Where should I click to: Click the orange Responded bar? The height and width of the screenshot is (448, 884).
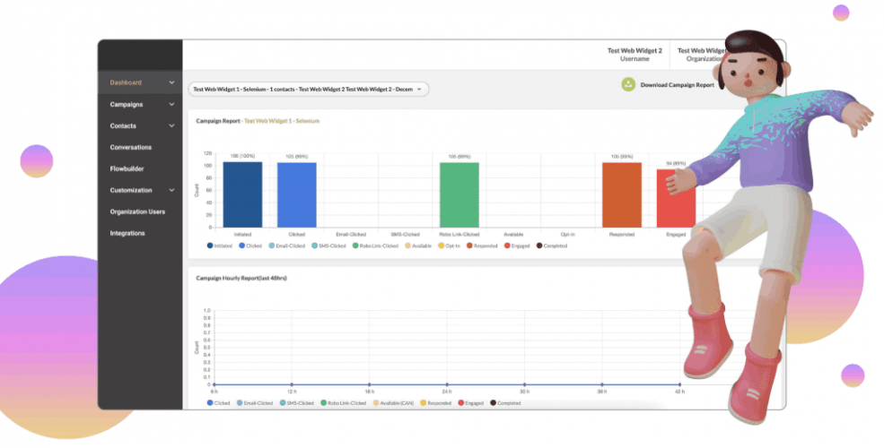coord(622,195)
